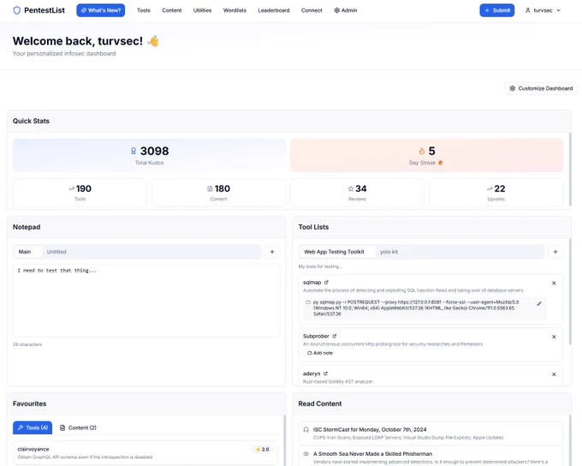Go to Utilities in top navigation

[x=202, y=10]
